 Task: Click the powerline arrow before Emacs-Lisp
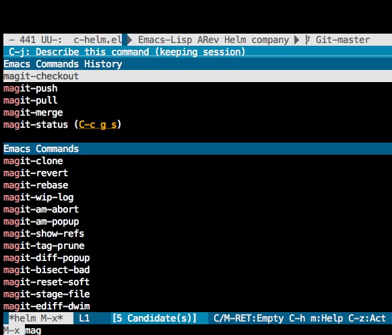[129, 40]
